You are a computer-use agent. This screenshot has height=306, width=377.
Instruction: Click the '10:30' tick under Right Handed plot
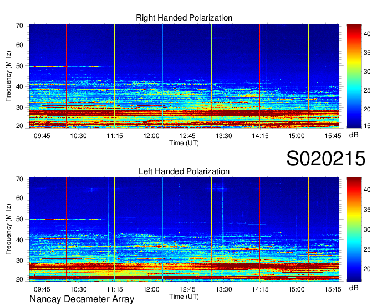click(78, 136)
